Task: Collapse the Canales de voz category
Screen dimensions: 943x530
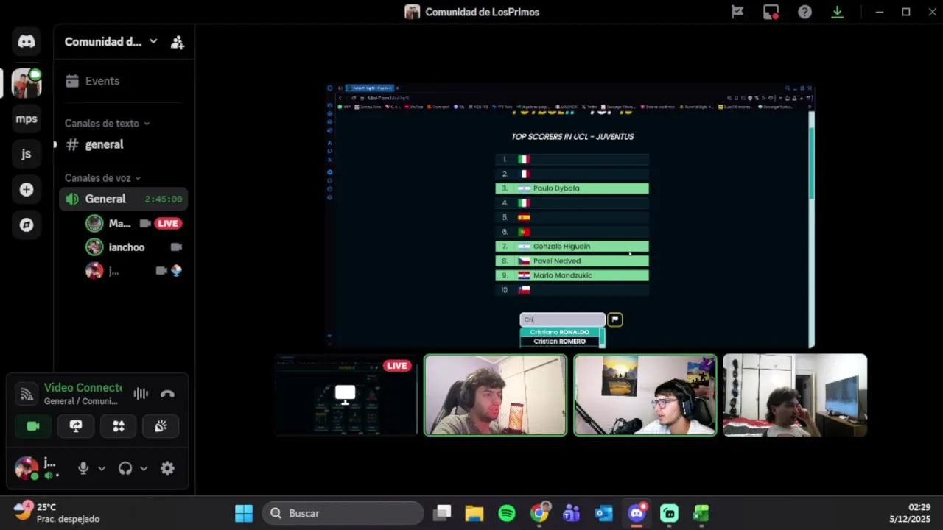Action: point(102,177)
